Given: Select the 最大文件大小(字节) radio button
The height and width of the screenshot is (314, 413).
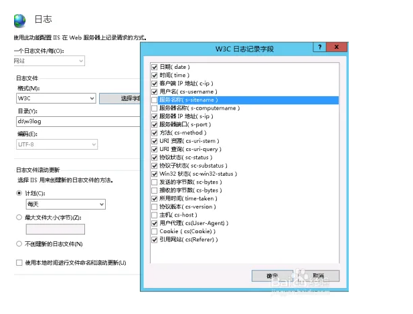Looking at the screenshot, I should pyautogui.click(x=19, y=217).
